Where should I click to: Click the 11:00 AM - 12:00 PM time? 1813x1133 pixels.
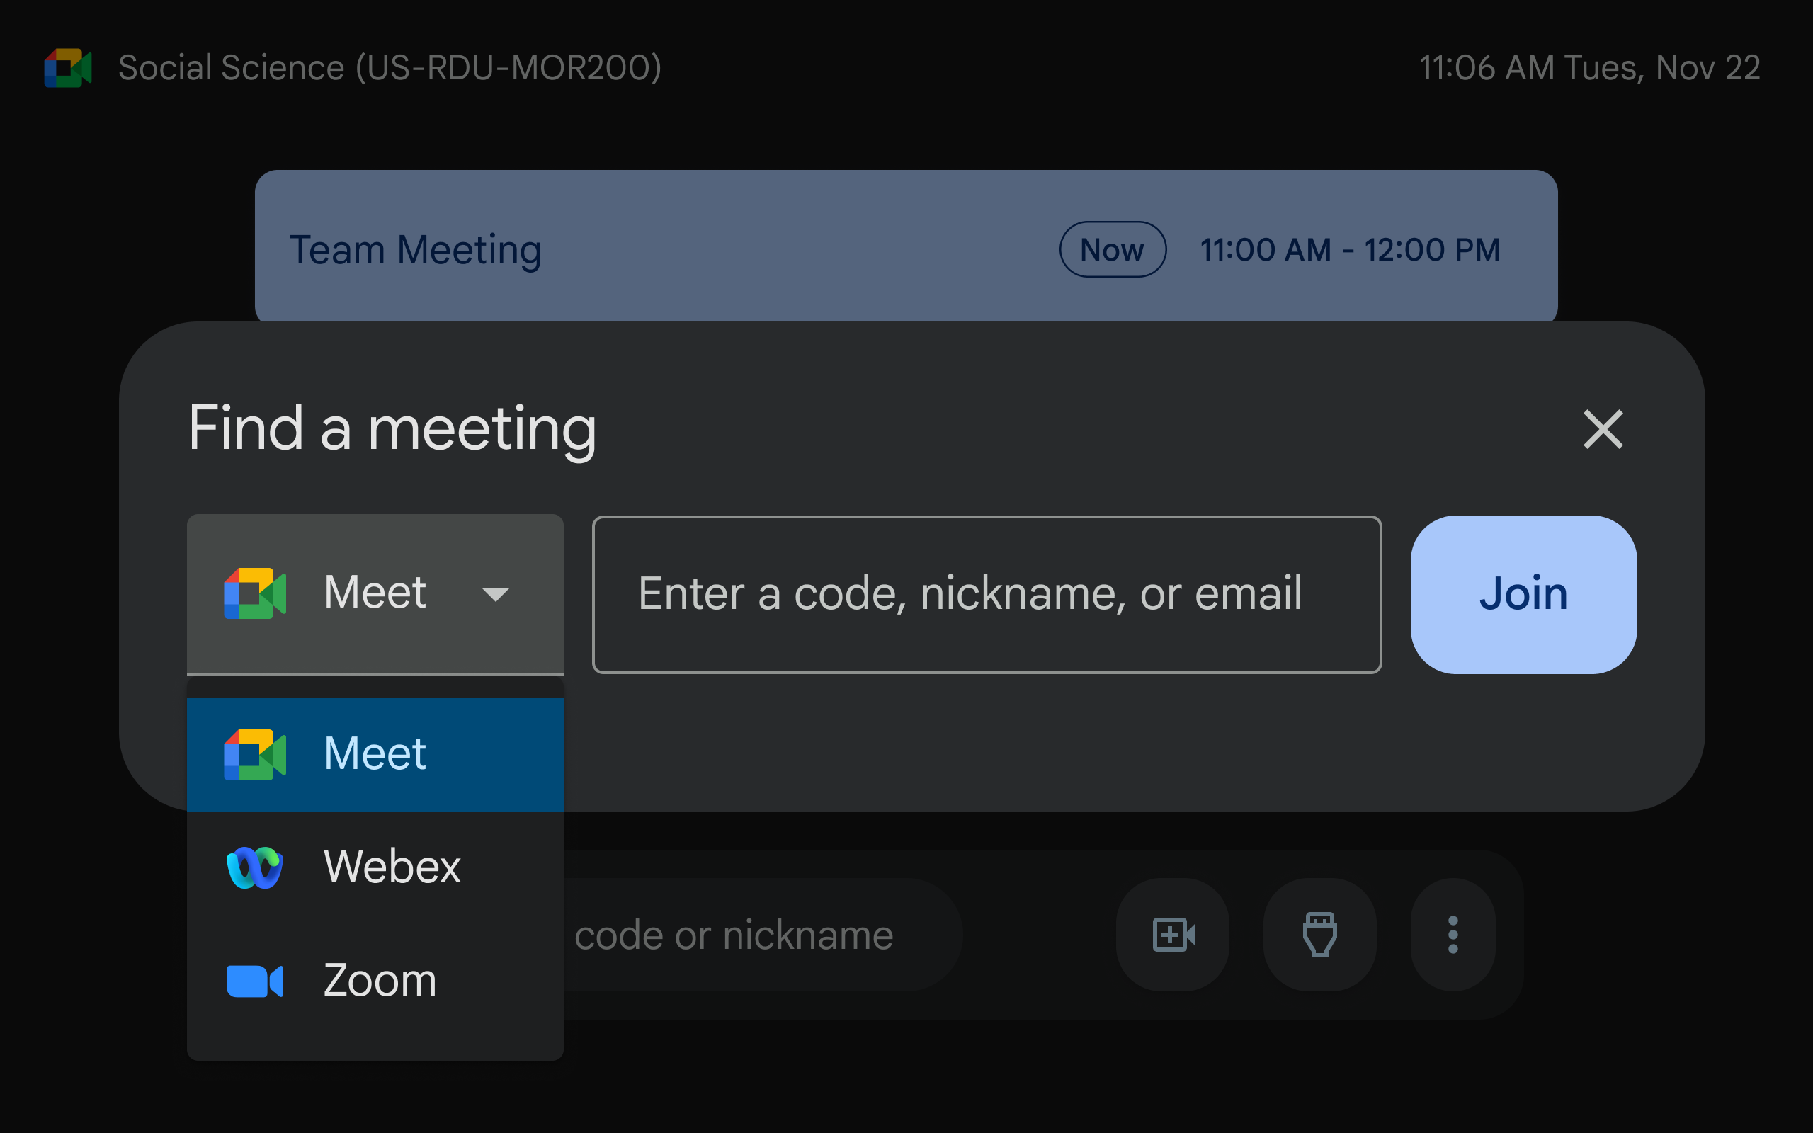1349,249
